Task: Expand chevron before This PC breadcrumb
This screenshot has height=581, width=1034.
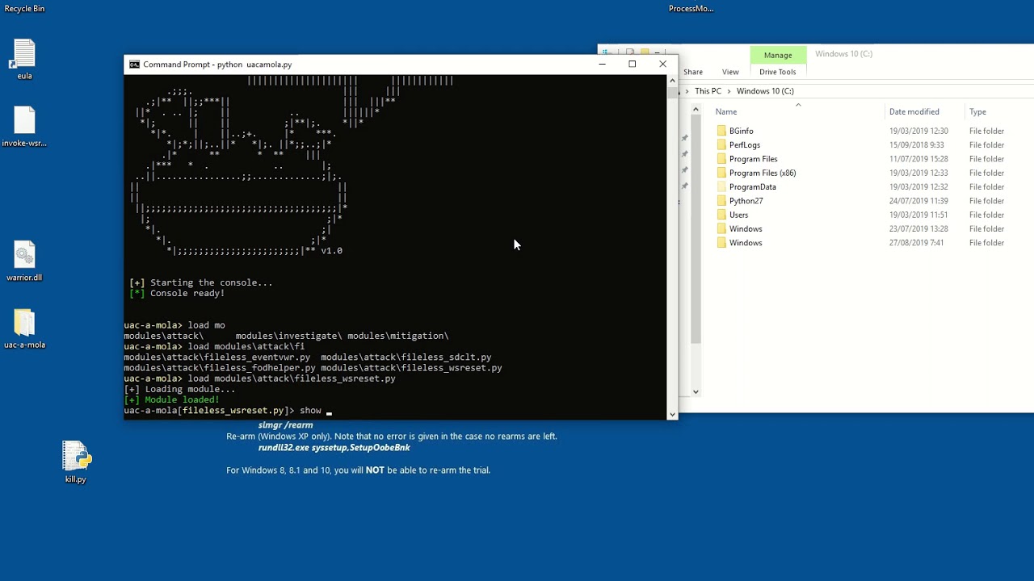Action: click(x=687, y=91)
